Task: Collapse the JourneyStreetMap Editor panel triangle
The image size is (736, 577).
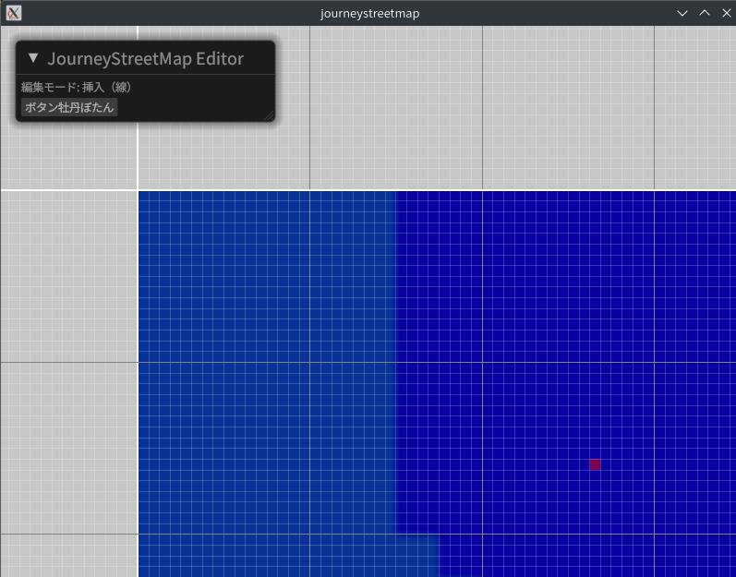Action: click(33, 58)
